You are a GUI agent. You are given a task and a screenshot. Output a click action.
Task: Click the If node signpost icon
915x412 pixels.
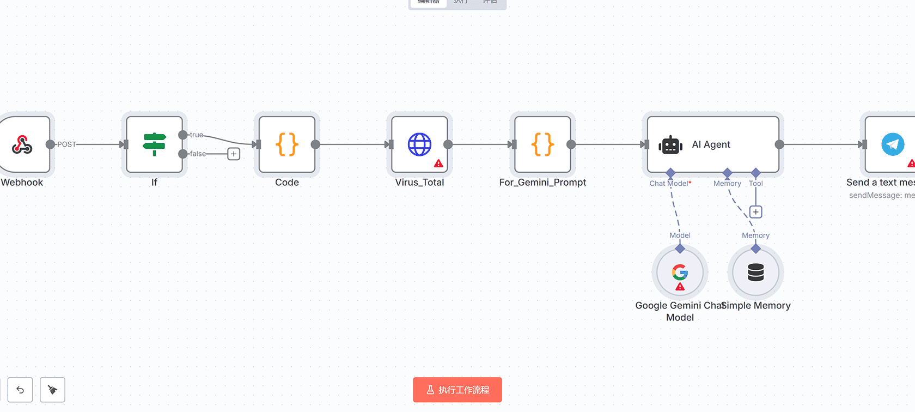click(154, 144)
